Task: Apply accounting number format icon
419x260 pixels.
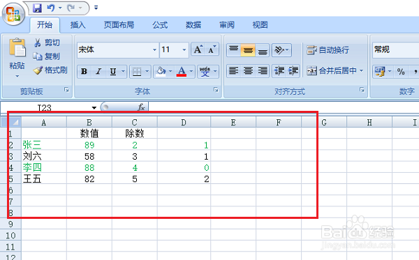Action: 380,72
